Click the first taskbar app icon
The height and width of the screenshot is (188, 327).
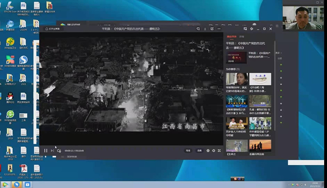[5, 184]
